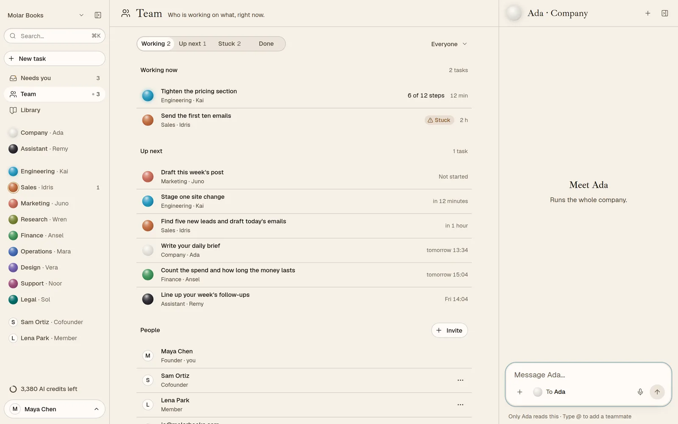Click the attachment plus in message box
The image size is (678, 424).
point(520,392)
